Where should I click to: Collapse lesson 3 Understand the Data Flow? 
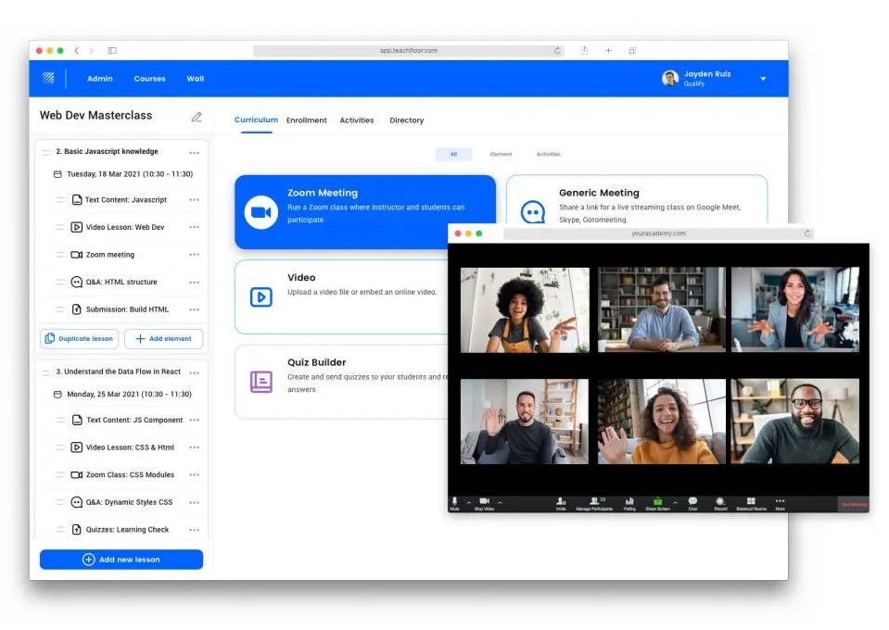point(46,372)
